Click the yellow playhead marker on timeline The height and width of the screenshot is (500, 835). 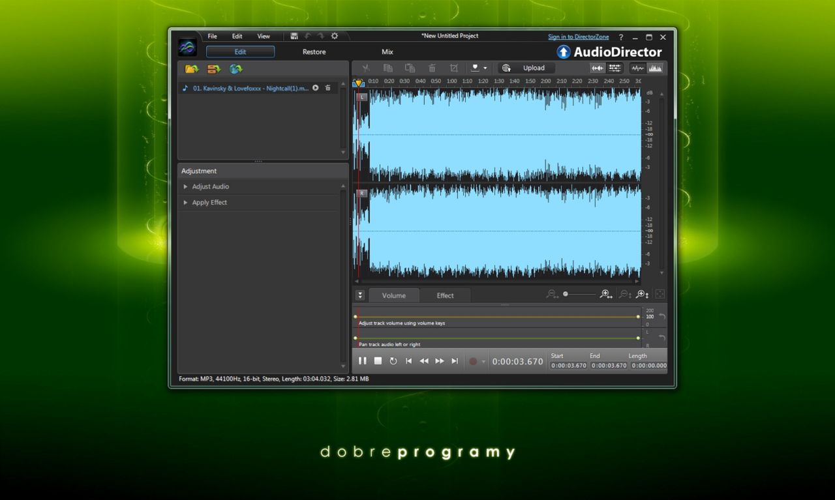point(358,83)
